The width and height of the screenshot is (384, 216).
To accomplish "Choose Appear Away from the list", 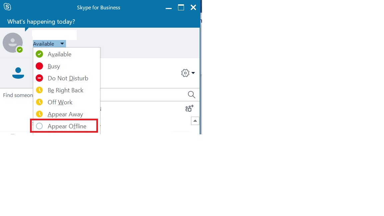I will [x=65, y=114].
